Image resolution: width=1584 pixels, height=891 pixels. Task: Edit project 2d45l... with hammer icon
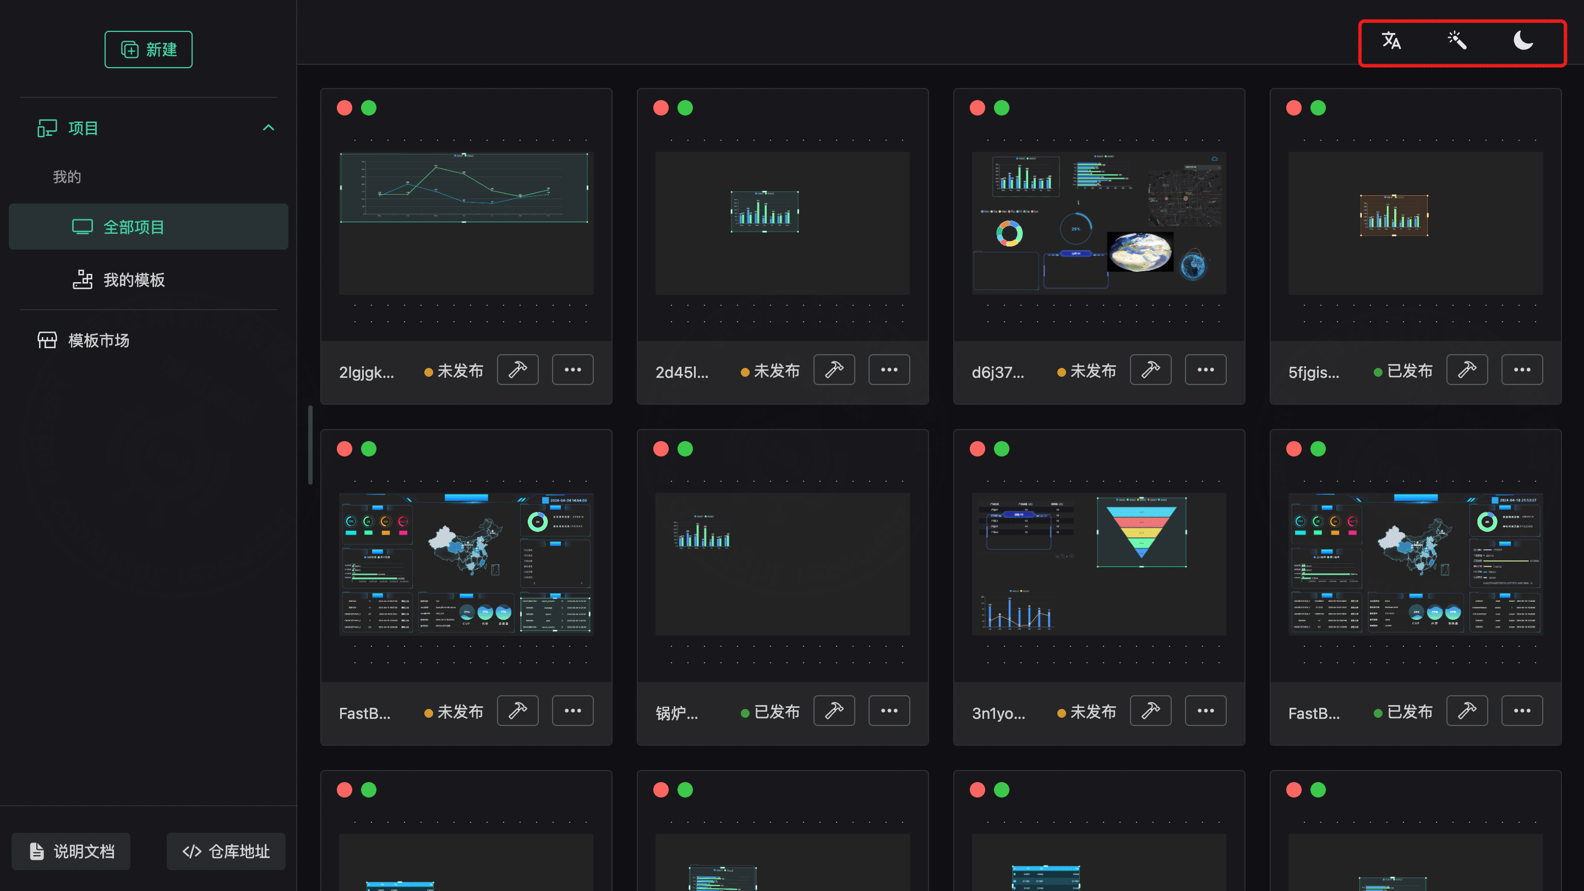coord(834,370)
